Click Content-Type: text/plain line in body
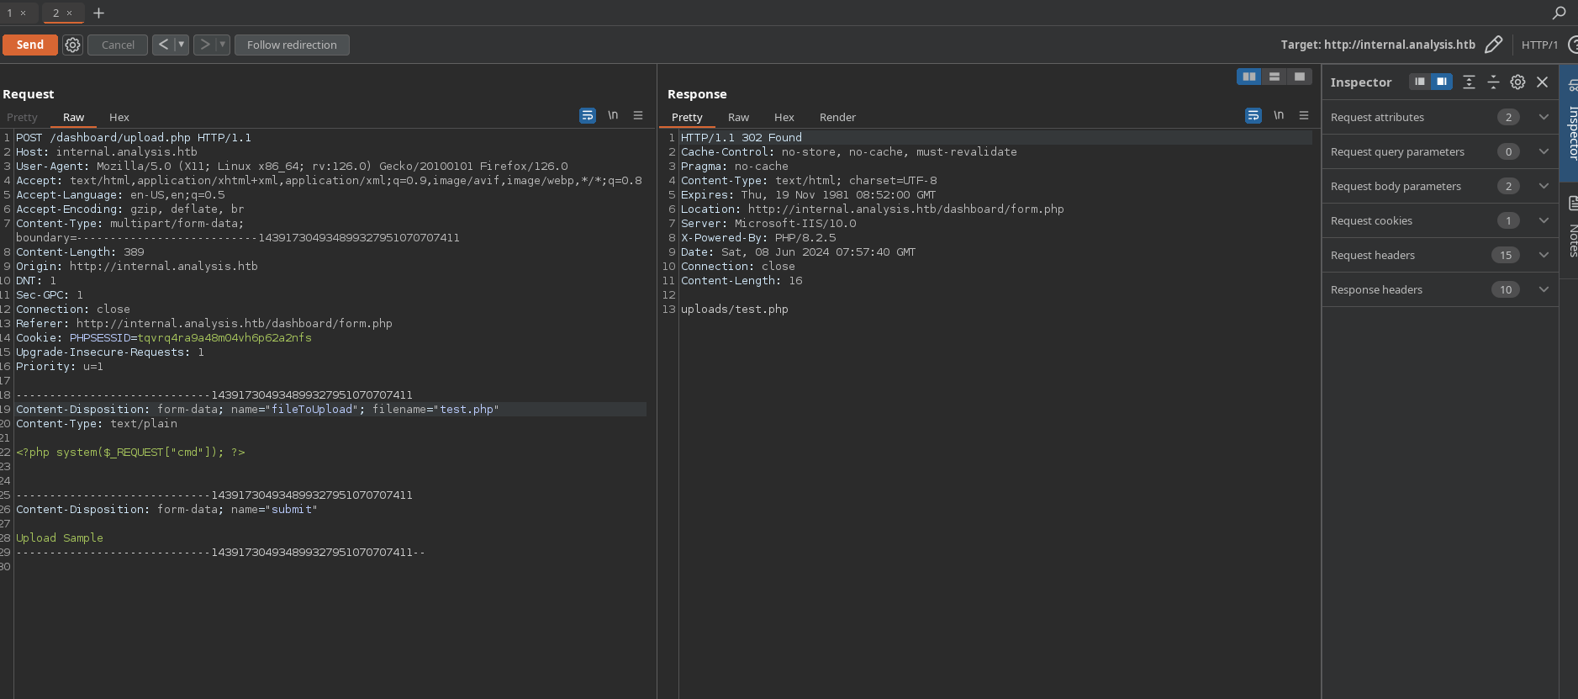 97,423
